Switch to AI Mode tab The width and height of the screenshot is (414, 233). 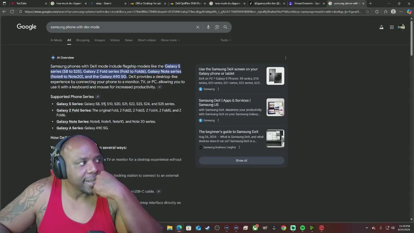point(56,40)
